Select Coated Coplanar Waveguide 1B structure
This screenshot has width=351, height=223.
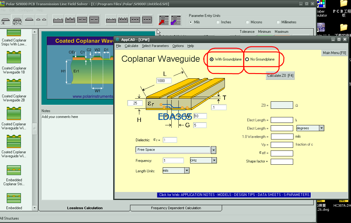pos(14,57)
